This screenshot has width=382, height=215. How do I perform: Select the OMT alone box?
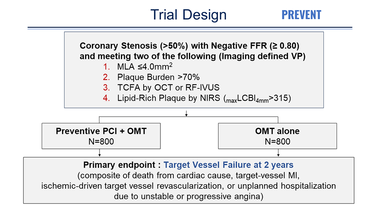point(277,136)
